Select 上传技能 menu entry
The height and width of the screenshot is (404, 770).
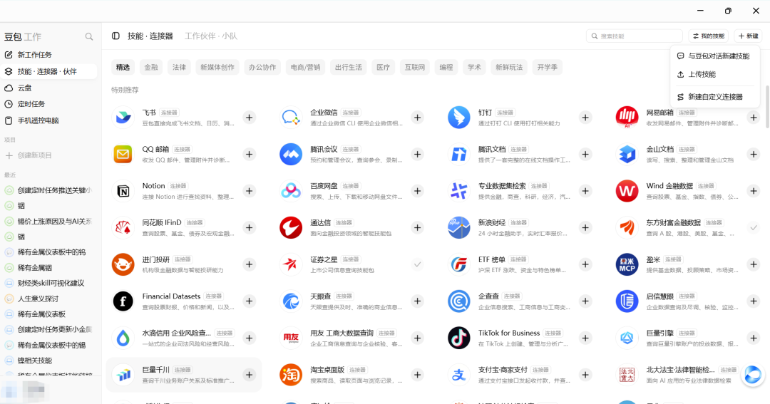[x=714, y=74]
